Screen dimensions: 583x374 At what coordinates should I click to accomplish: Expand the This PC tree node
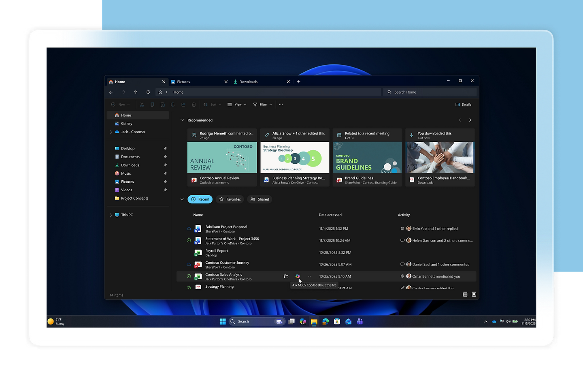[x=111, y=215]
